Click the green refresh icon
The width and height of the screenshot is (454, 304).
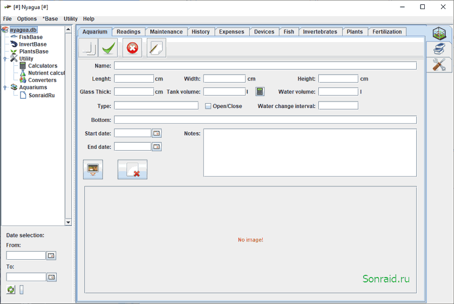click(x=11, y=289)
